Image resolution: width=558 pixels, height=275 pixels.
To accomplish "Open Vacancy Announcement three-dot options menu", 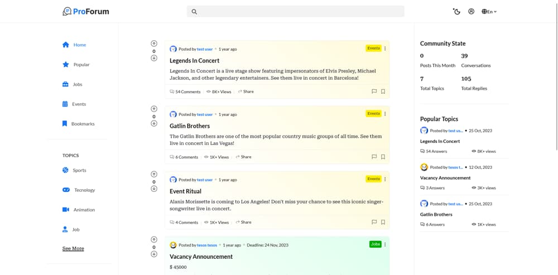I will (385, 244).
